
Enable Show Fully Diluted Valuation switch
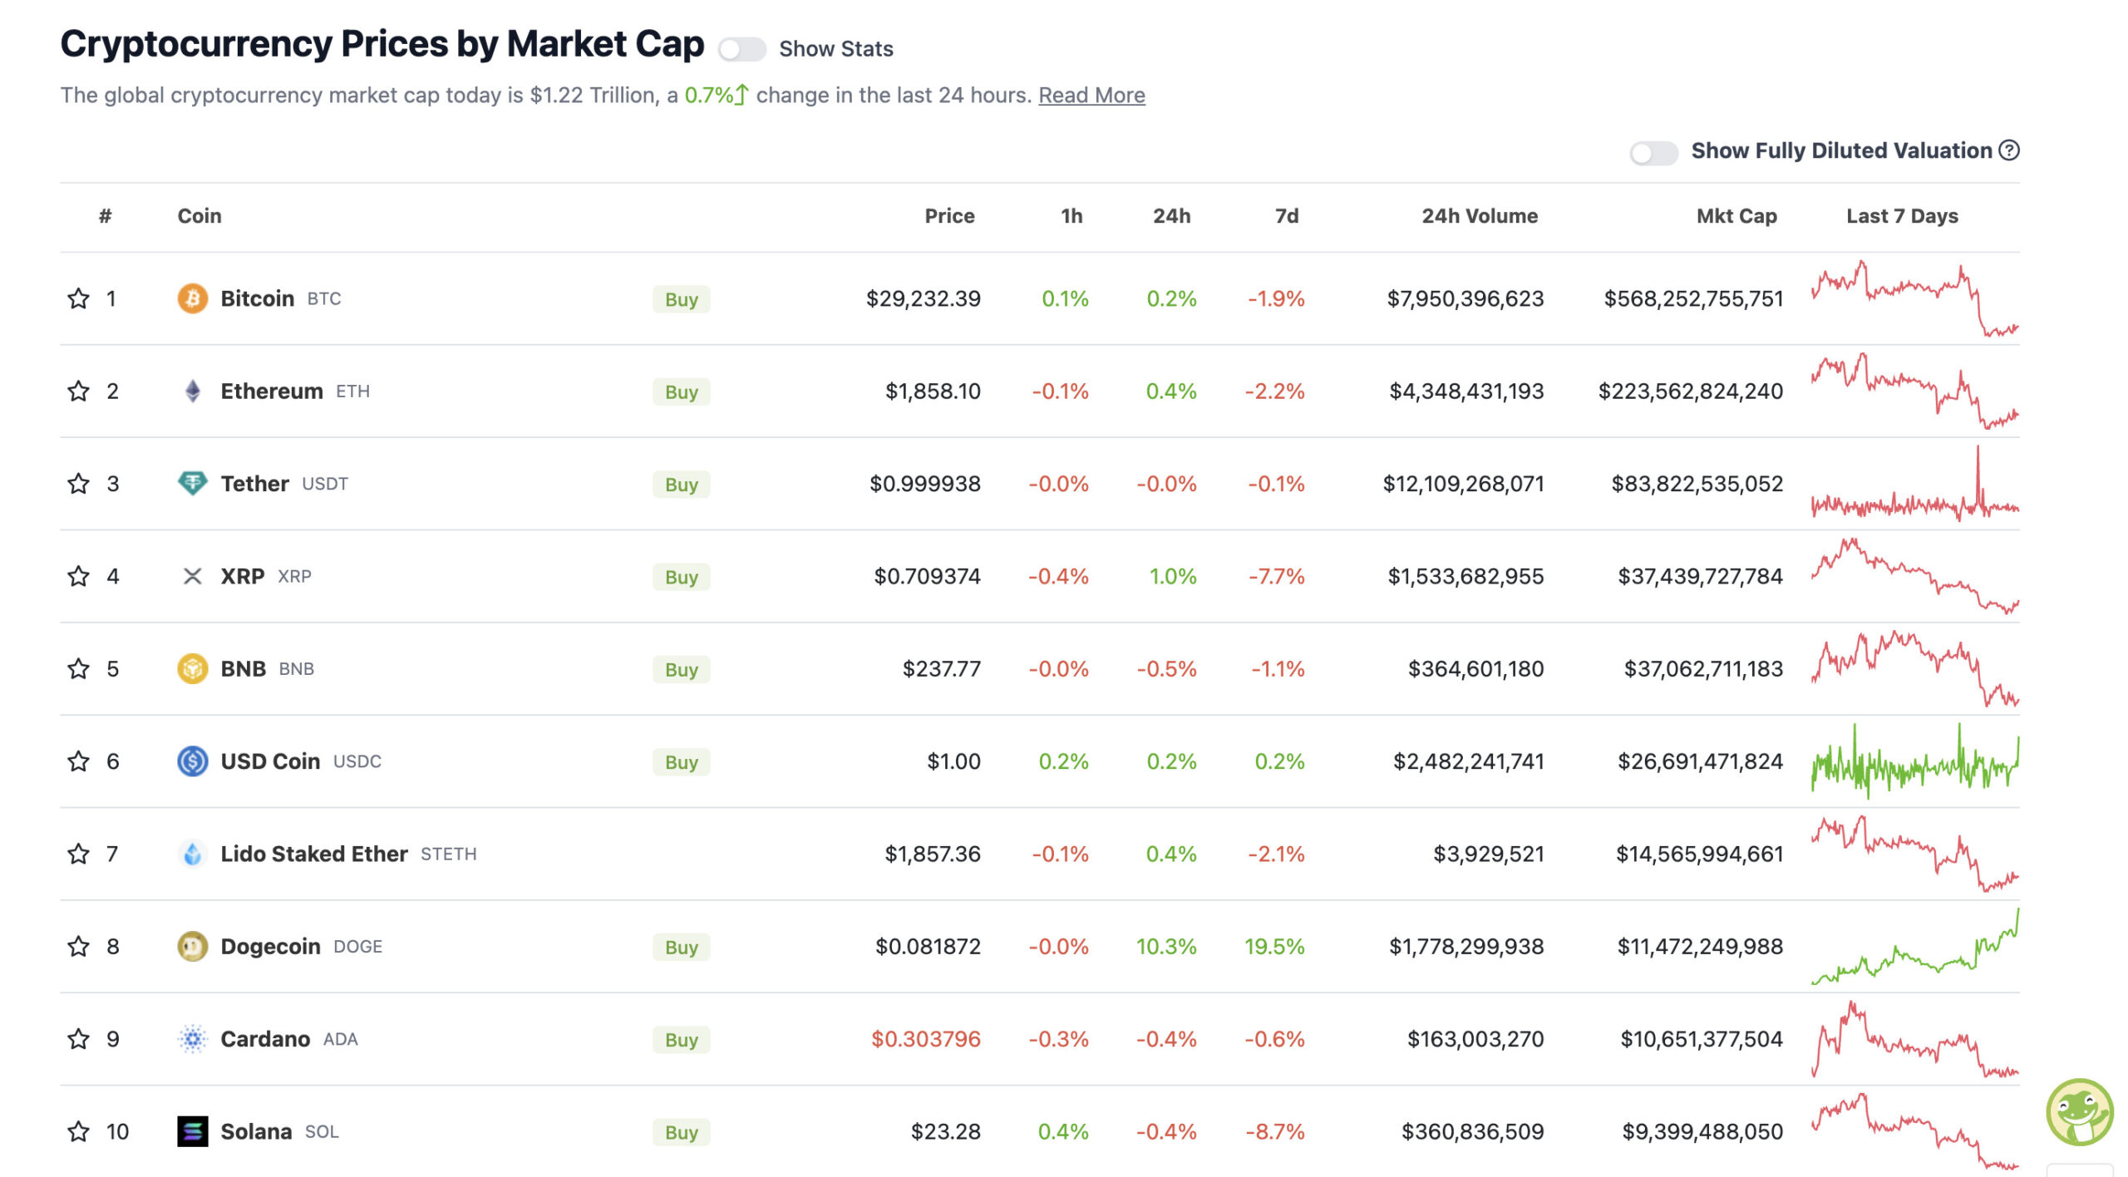click(x=1653, y=153)
